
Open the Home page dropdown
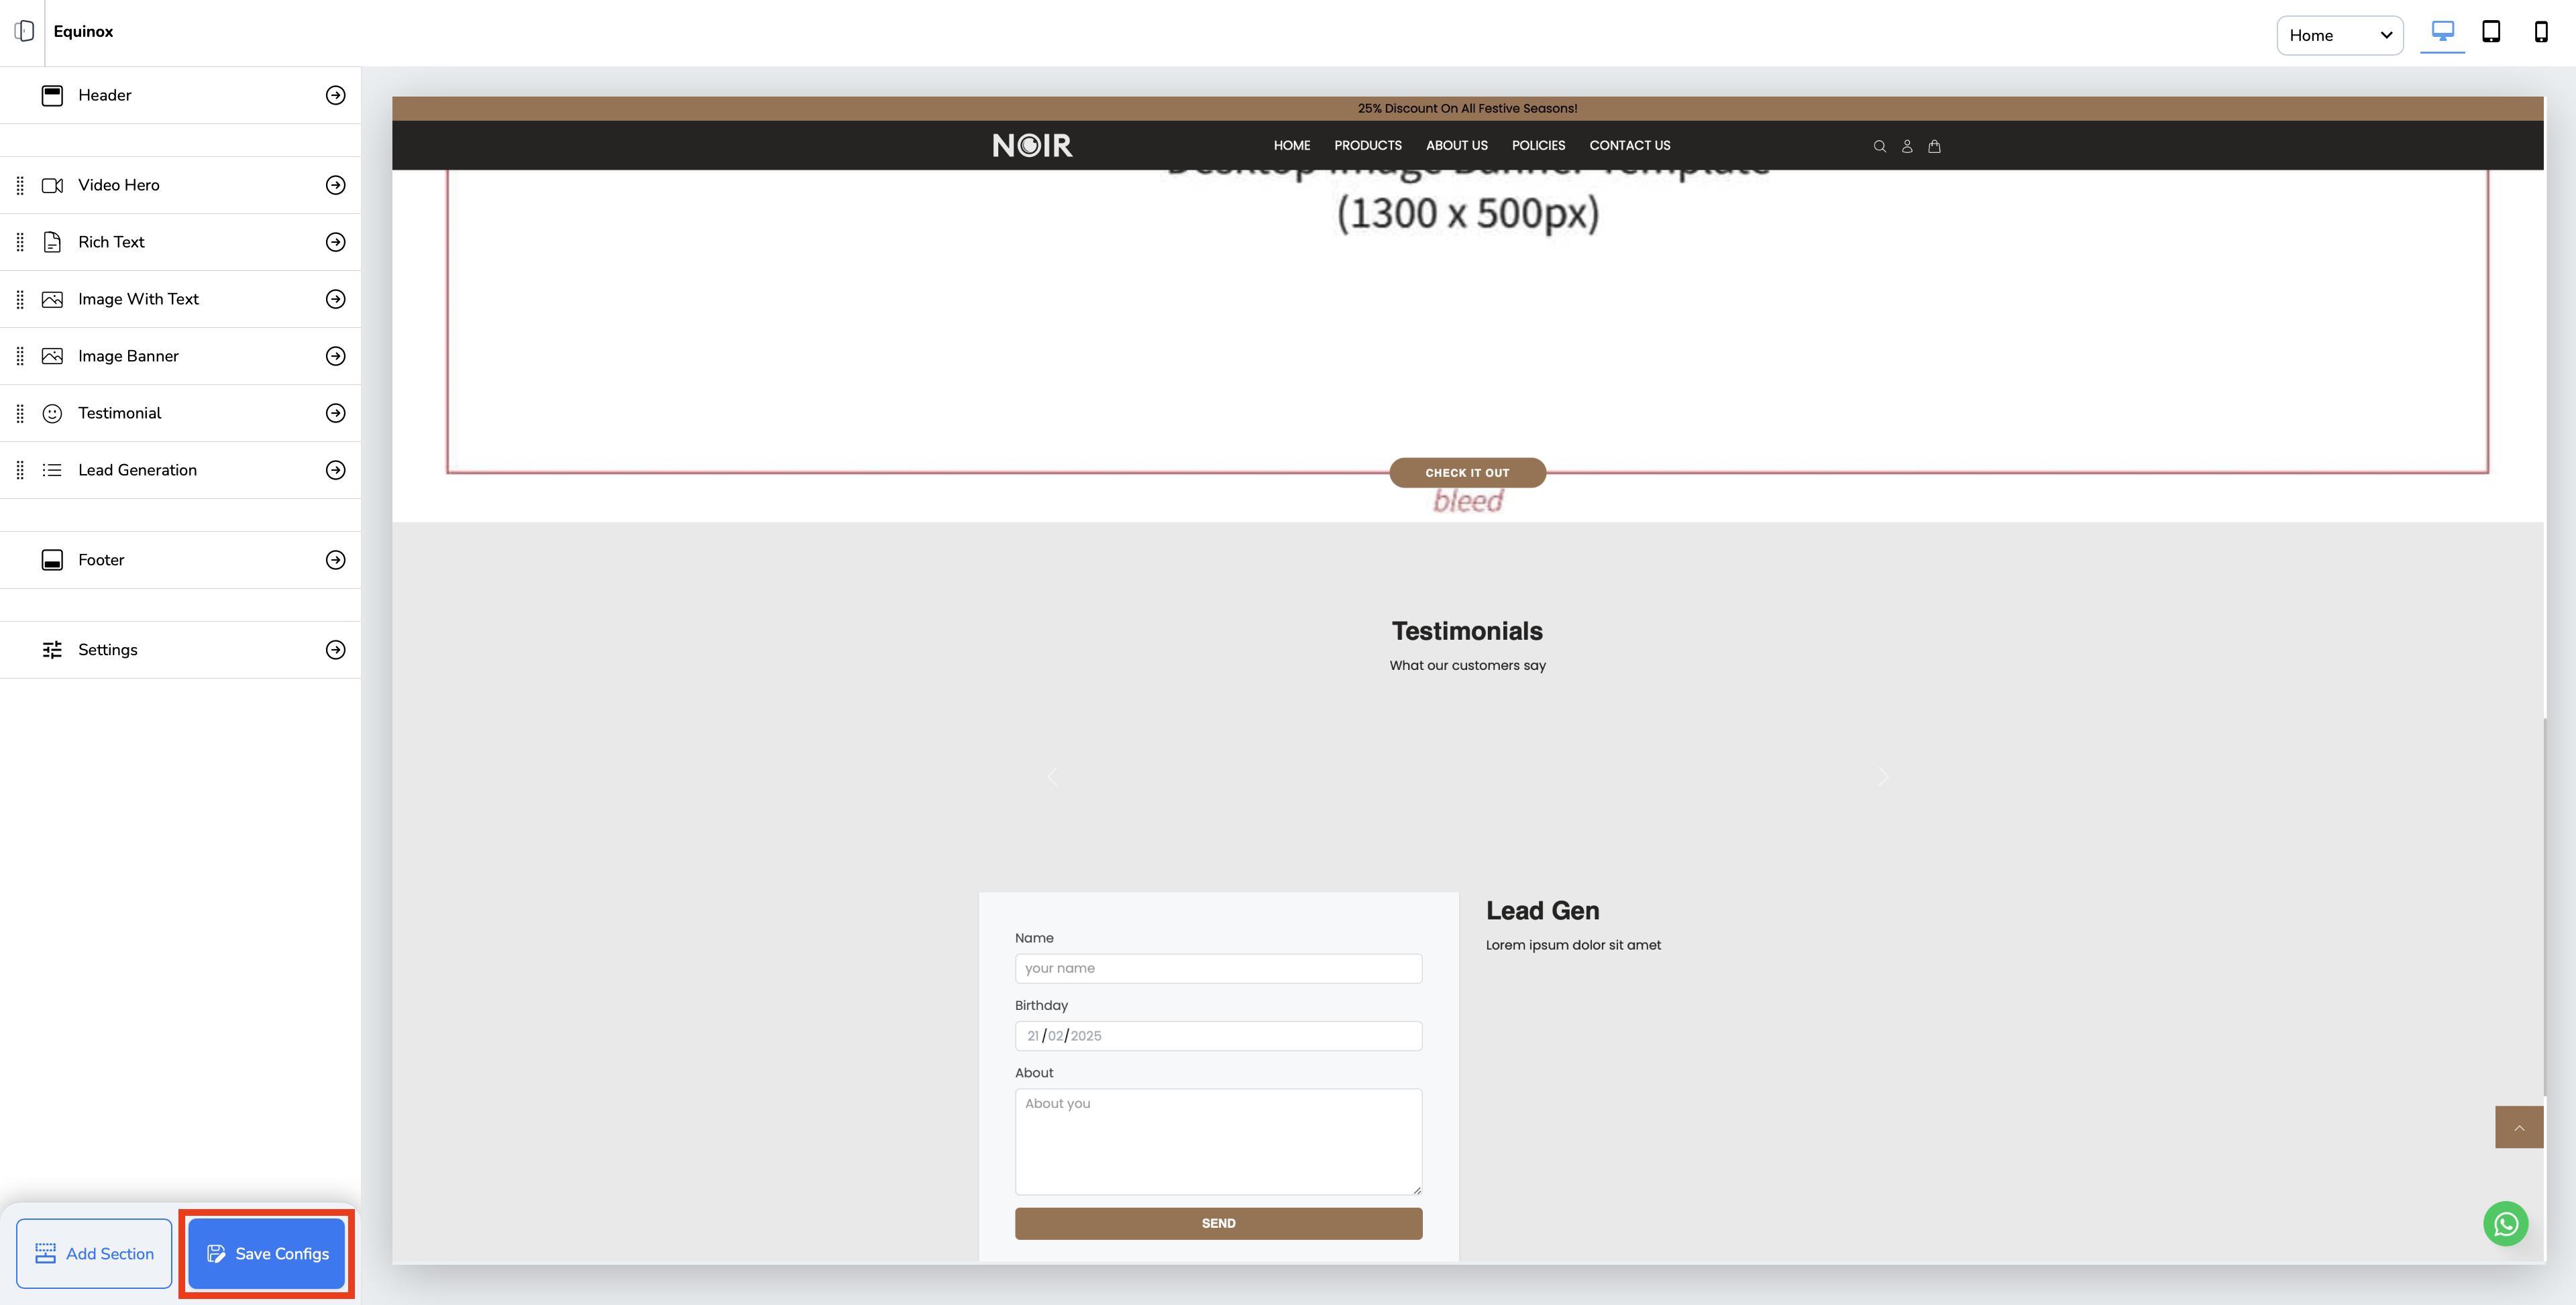2339,35
